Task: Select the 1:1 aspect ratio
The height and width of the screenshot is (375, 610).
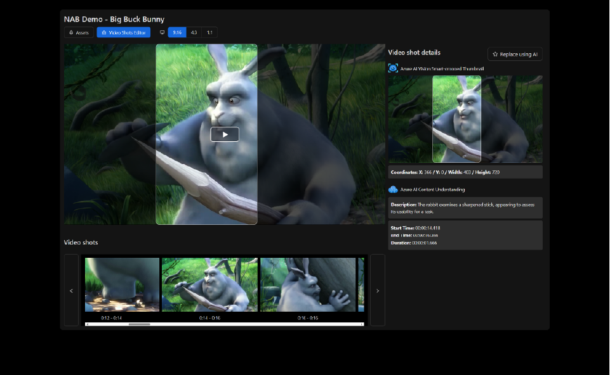Action: [209, 32]
